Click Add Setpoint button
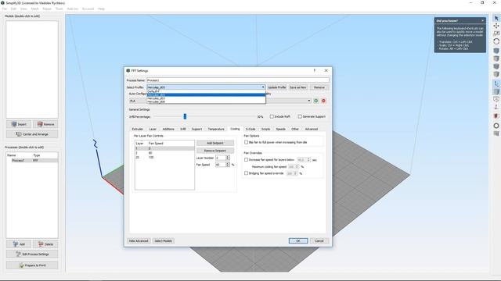This screenshot has height=281, width=501. tap(215, 143)
